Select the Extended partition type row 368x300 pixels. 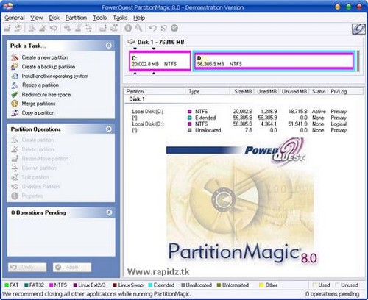[x=239, y=118]
